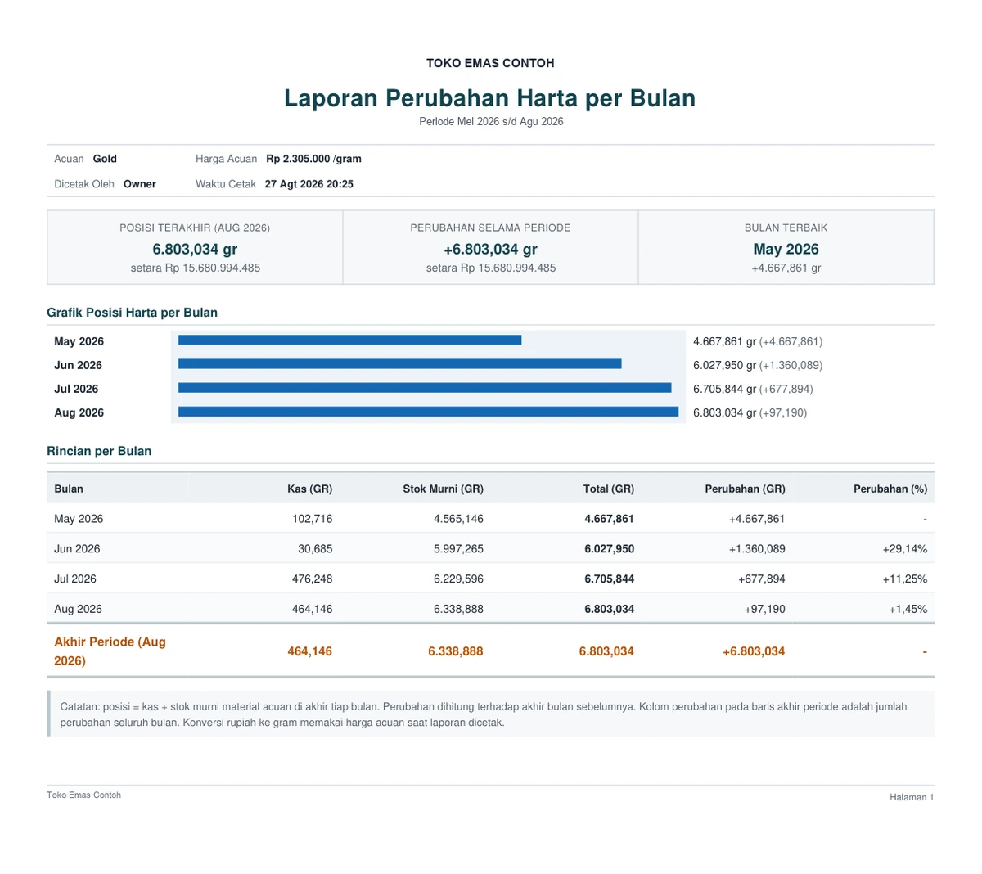This screenshot has height=874, width=982.
Task: Select the Jun 2026 chart label
Action: (78, 365)
